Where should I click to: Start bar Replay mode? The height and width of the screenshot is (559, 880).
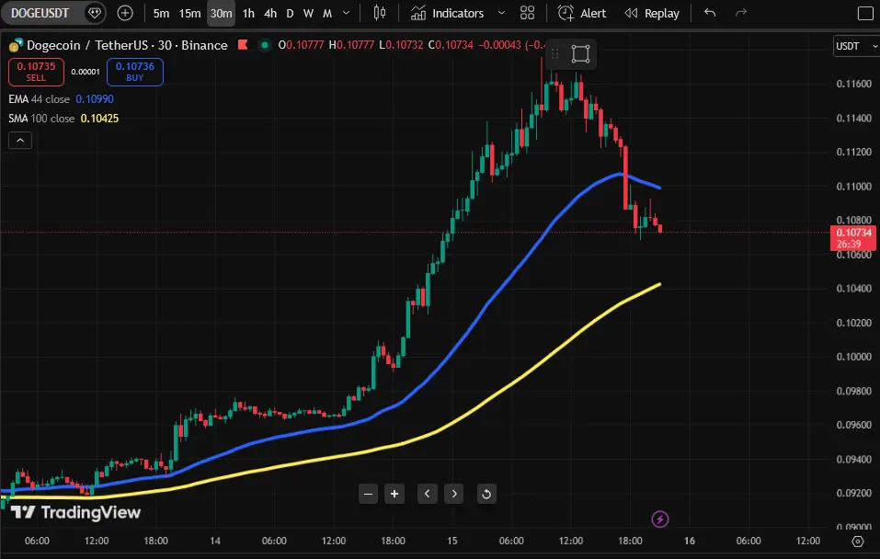pos(652,13)
